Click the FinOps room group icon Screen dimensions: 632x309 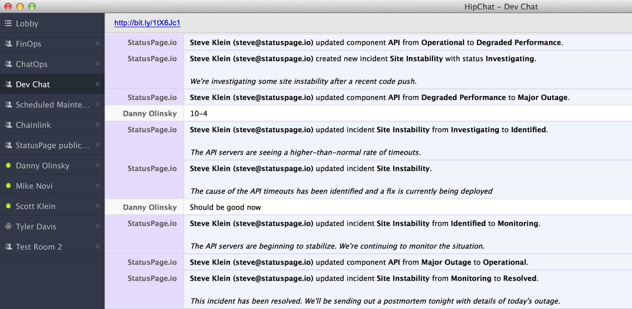pyautogui.click(x=8, y=44)
